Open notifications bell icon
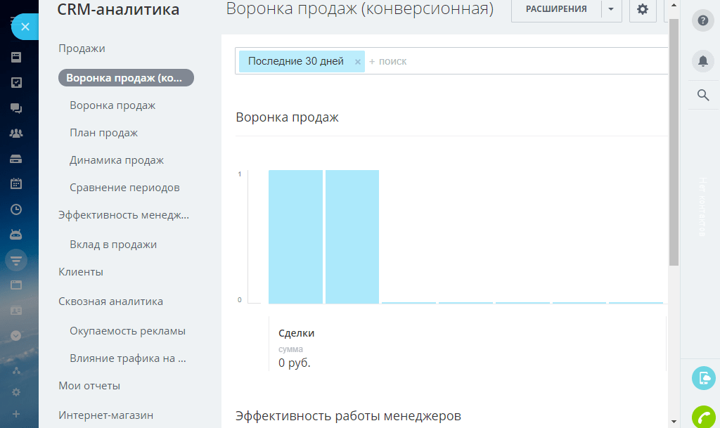720x428 pixels. (702, 60)
